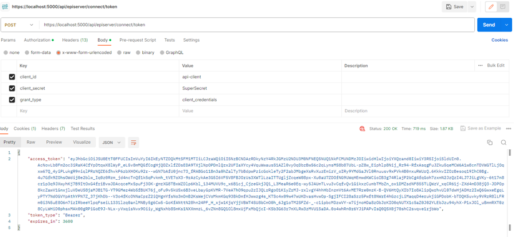Search the response with magnifier icon

coord(504,143)
